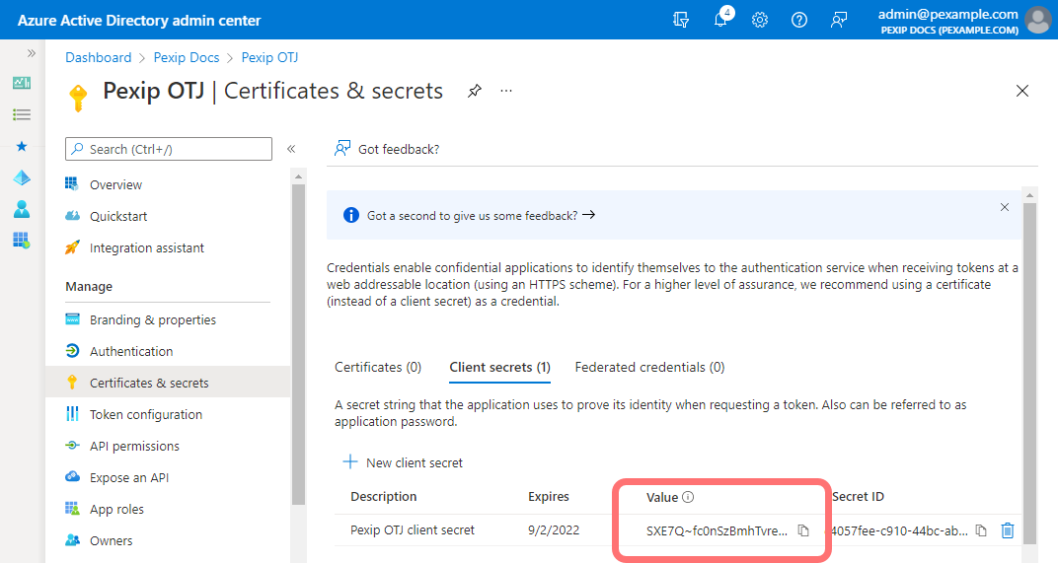The width and height of the screenshot is (1058, 563).
Task: Click the feedback icon in top bar
Action: click(839, 20)
